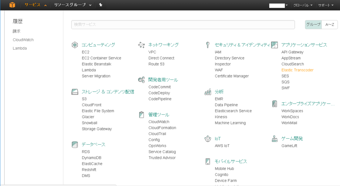
Task: Open EC2 Container Service
Action: (102, 58)
